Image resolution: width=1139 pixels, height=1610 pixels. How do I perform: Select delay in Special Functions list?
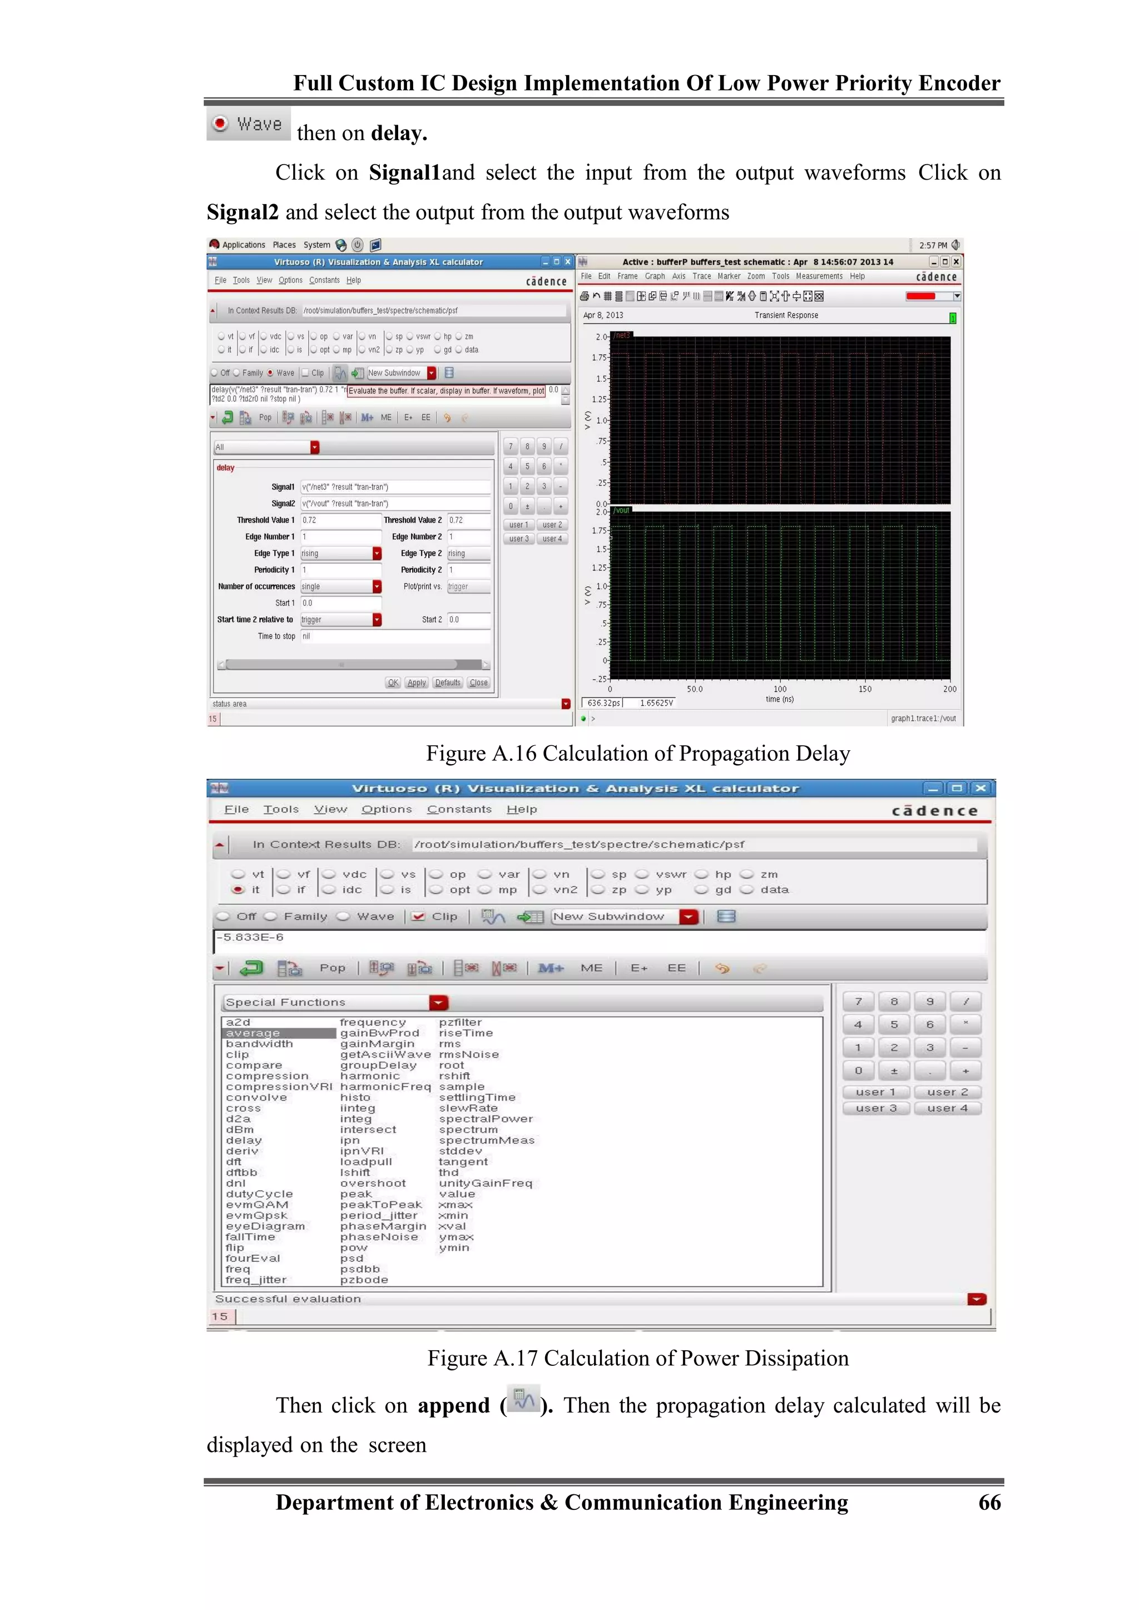click(x=244, y=1141)
